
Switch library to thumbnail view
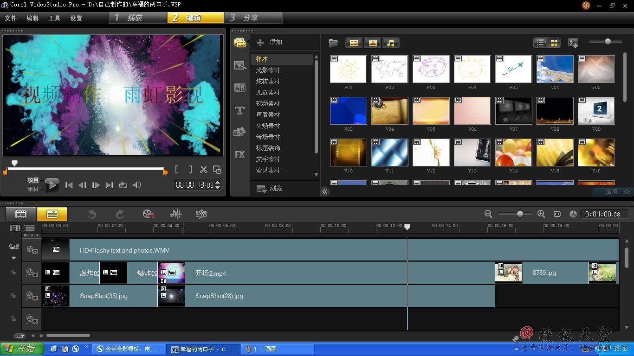(554, 42)
